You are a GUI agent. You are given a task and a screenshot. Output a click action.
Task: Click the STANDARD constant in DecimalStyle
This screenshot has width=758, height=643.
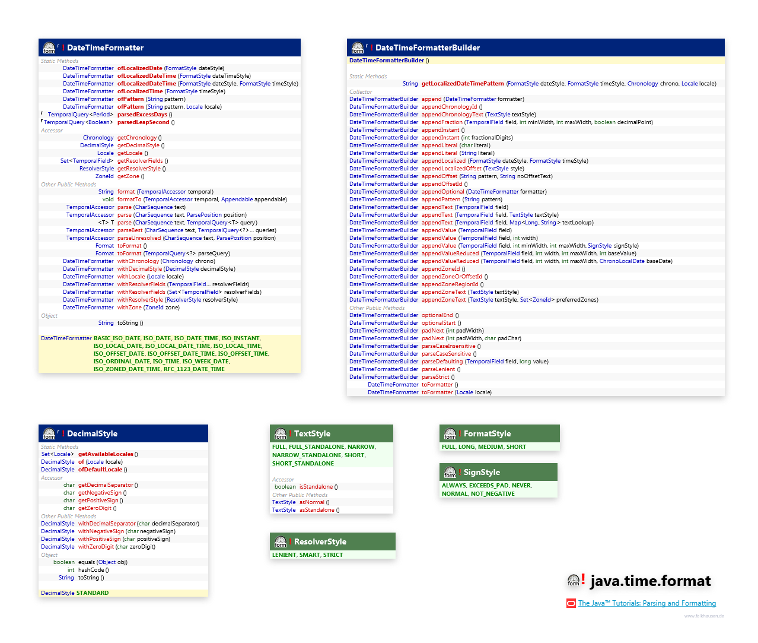[x=93, y=593]
